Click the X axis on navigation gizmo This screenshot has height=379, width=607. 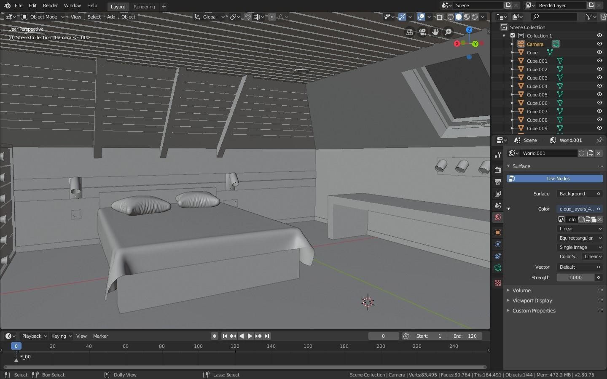pyautogui.click(x=457, y=43)
